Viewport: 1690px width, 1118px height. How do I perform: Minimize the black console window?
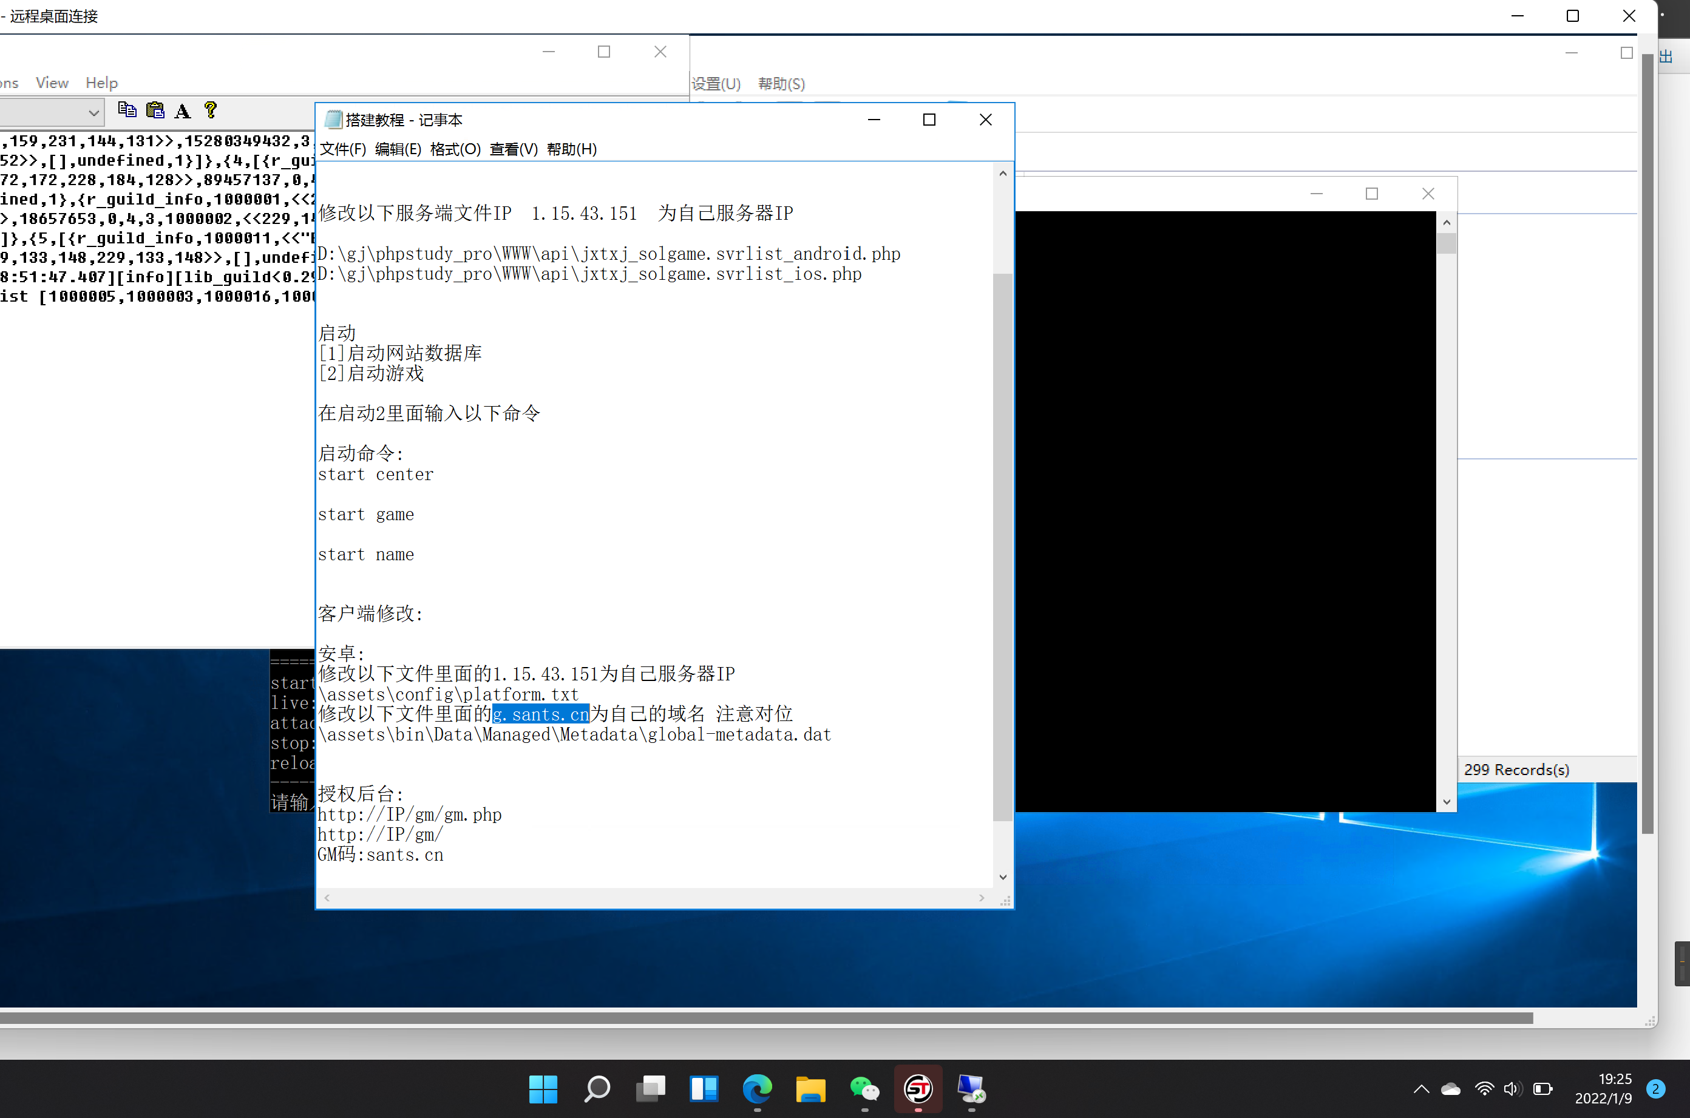pos(1316,193)
